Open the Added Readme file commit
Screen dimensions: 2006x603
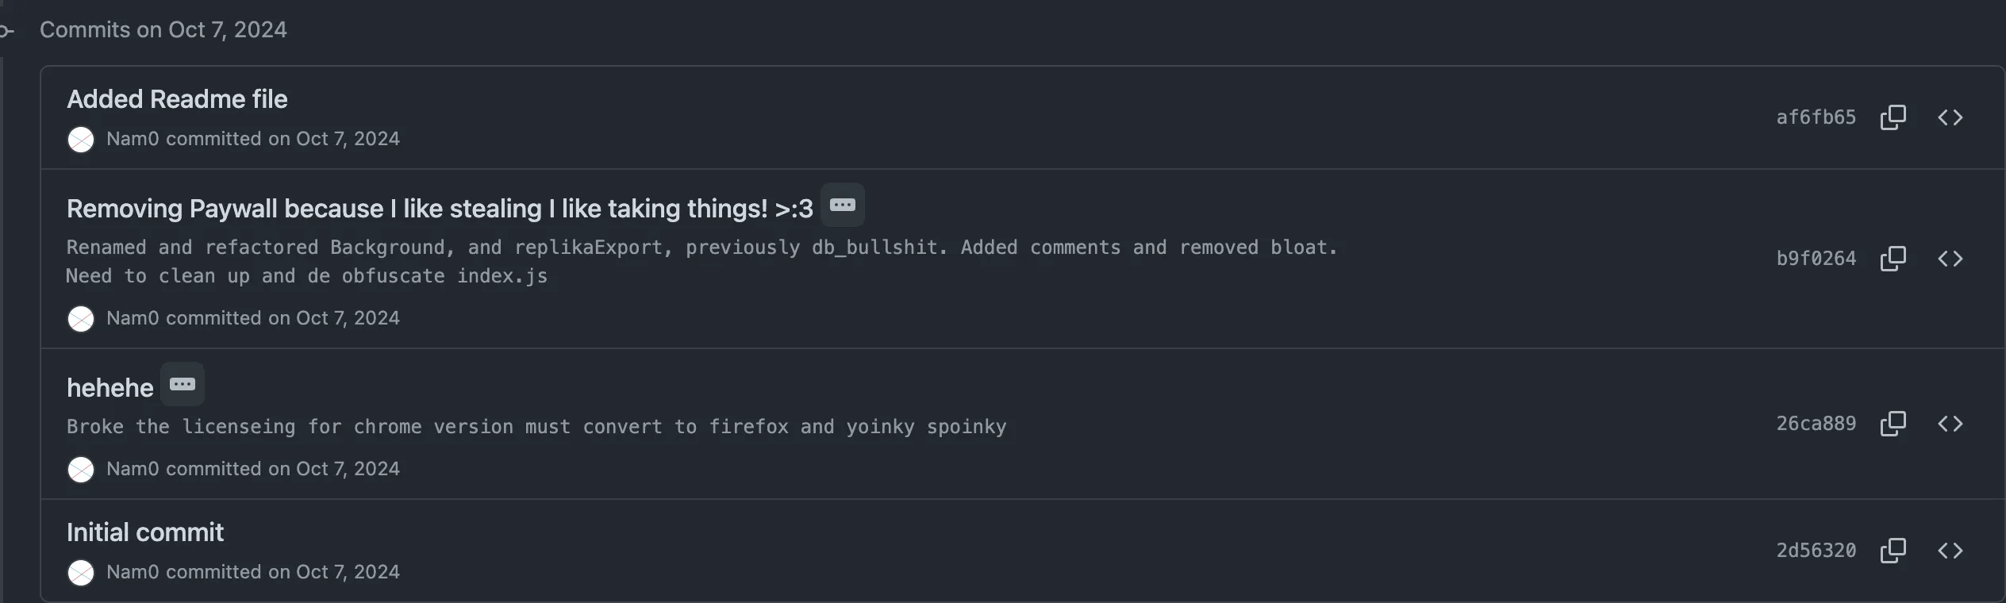pos(177,99)
